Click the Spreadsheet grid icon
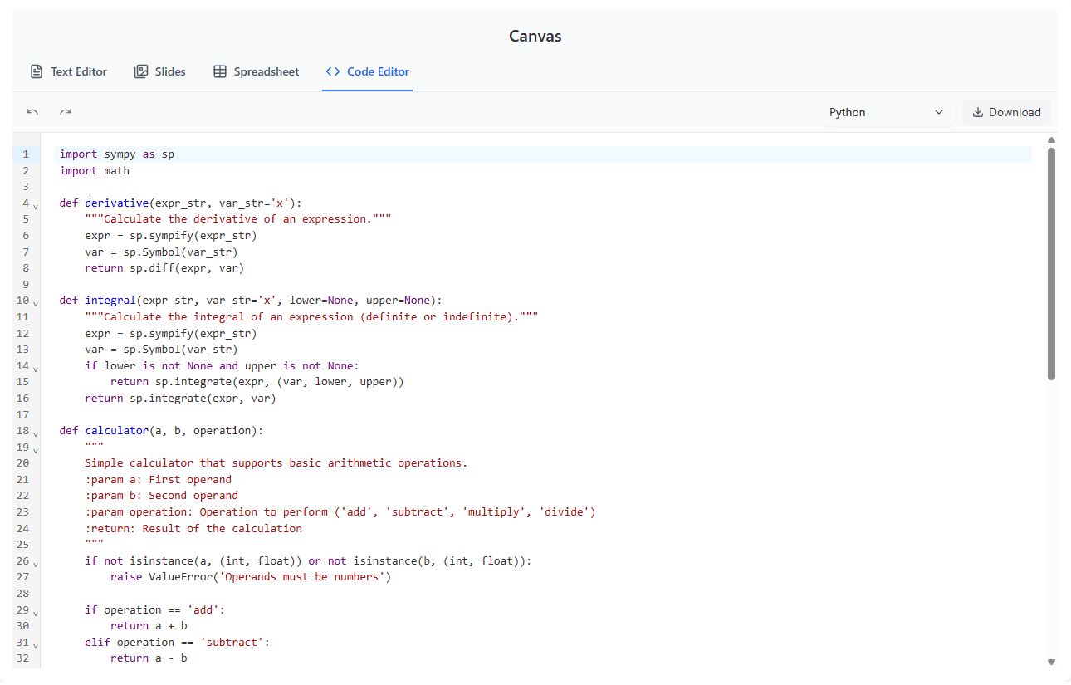 [219, 71]
